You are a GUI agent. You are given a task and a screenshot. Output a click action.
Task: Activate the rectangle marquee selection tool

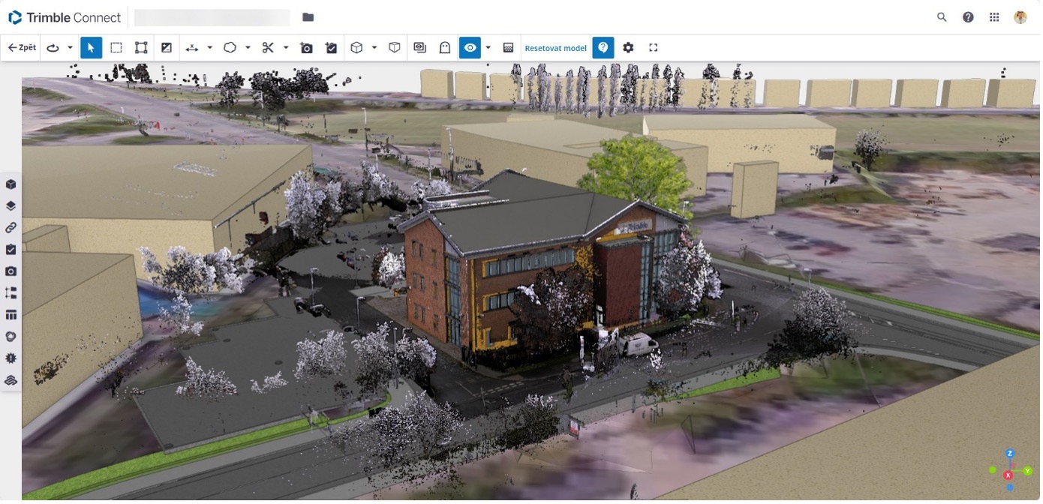pyautogui.click(x=116, y=48)
